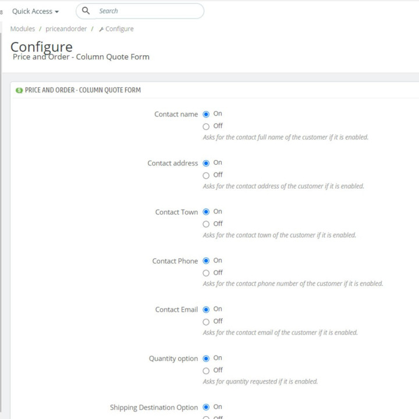This screenshot has width=419, height=419.
Task: Set Contact Town to Off
Action: coord(206,224)
